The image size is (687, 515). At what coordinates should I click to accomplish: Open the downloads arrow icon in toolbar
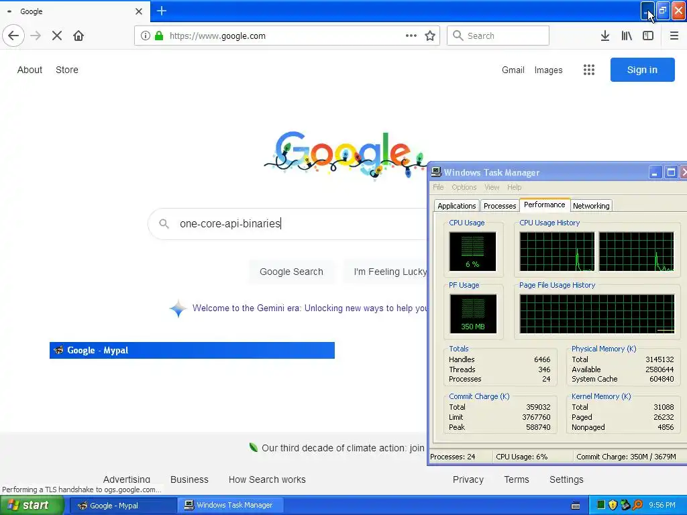tap(605, 36)
